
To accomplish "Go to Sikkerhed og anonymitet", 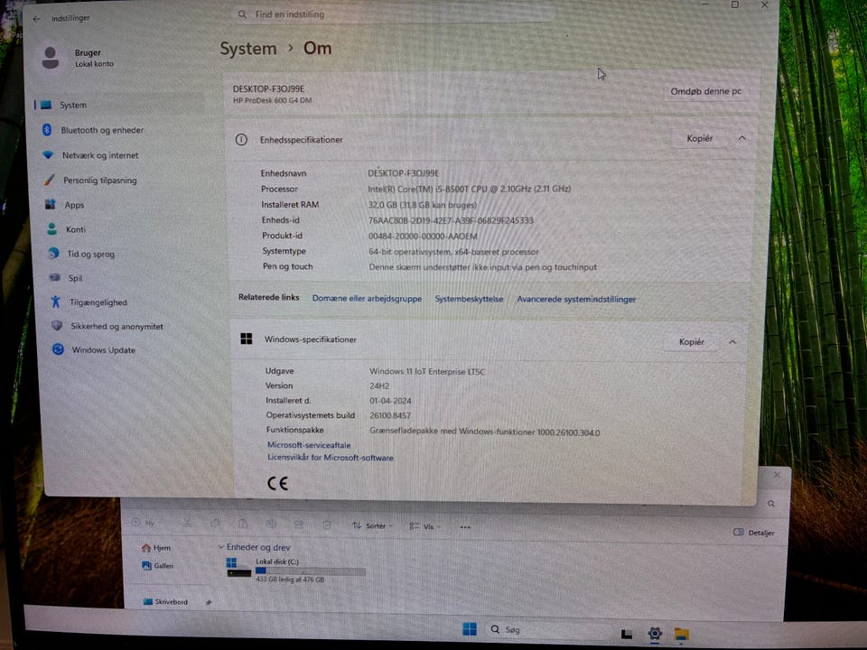I will tap(117, 327).
